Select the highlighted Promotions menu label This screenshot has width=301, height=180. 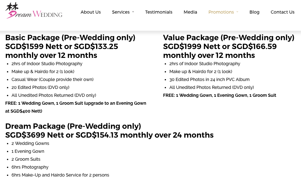(x=221, y=12)
